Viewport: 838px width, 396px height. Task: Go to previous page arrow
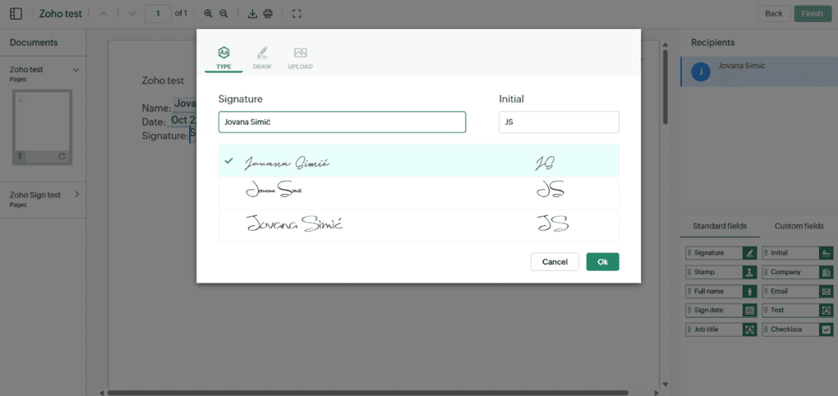[104, 13]
